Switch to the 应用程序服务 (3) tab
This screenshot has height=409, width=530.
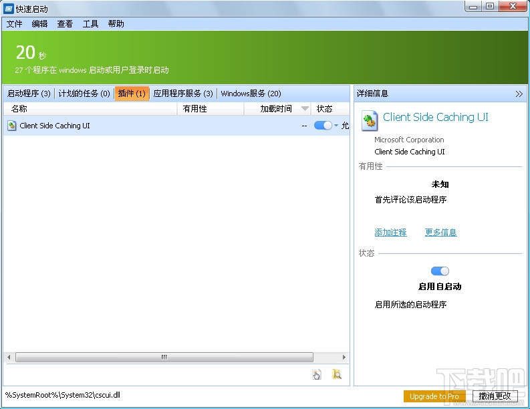[183, 94]
